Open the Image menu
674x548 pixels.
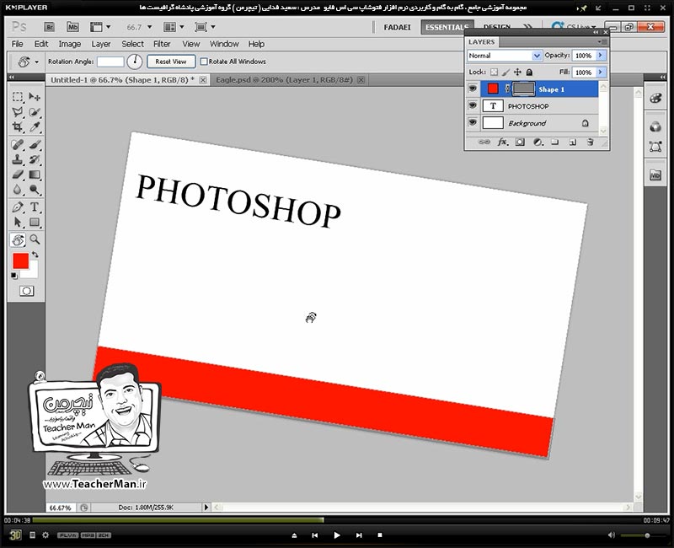pyautogui.click(x=70, y=44)
